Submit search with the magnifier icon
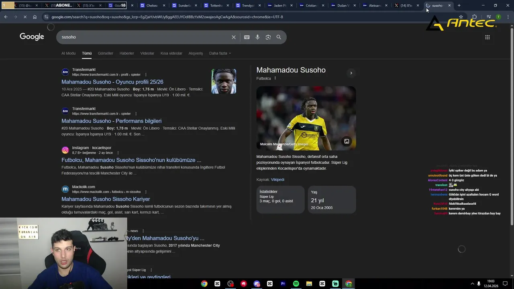Viewport: 514px width, 289px height. [x=279, y=37]
